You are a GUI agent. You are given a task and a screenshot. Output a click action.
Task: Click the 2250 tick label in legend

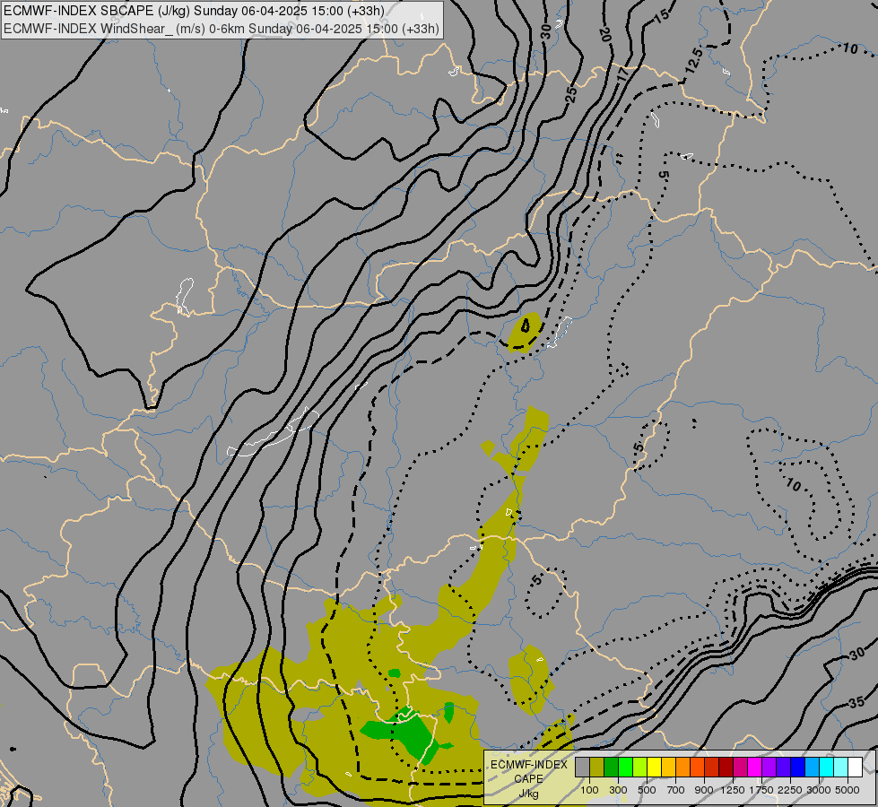coord(789,790)
